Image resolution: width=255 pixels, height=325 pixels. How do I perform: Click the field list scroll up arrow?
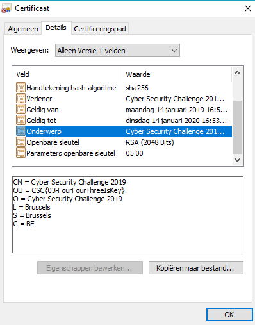click(x=237, y=72)
